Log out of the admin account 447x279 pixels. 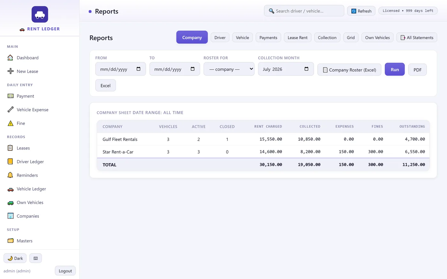[65, 271]
